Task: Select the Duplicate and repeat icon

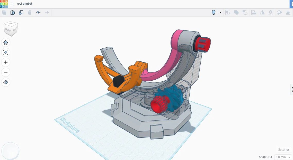Action: (x=21, y=12)
